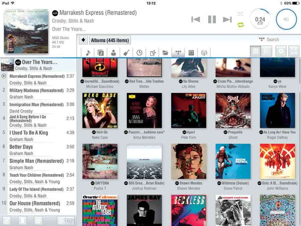This screenshot has width=301, height=226.
Task: Click the Red Tree album title by Welles
Action: pyautogui.click(x=146, y=81)
